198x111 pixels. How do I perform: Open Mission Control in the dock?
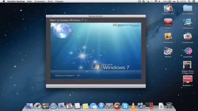[x=45, y=106]
